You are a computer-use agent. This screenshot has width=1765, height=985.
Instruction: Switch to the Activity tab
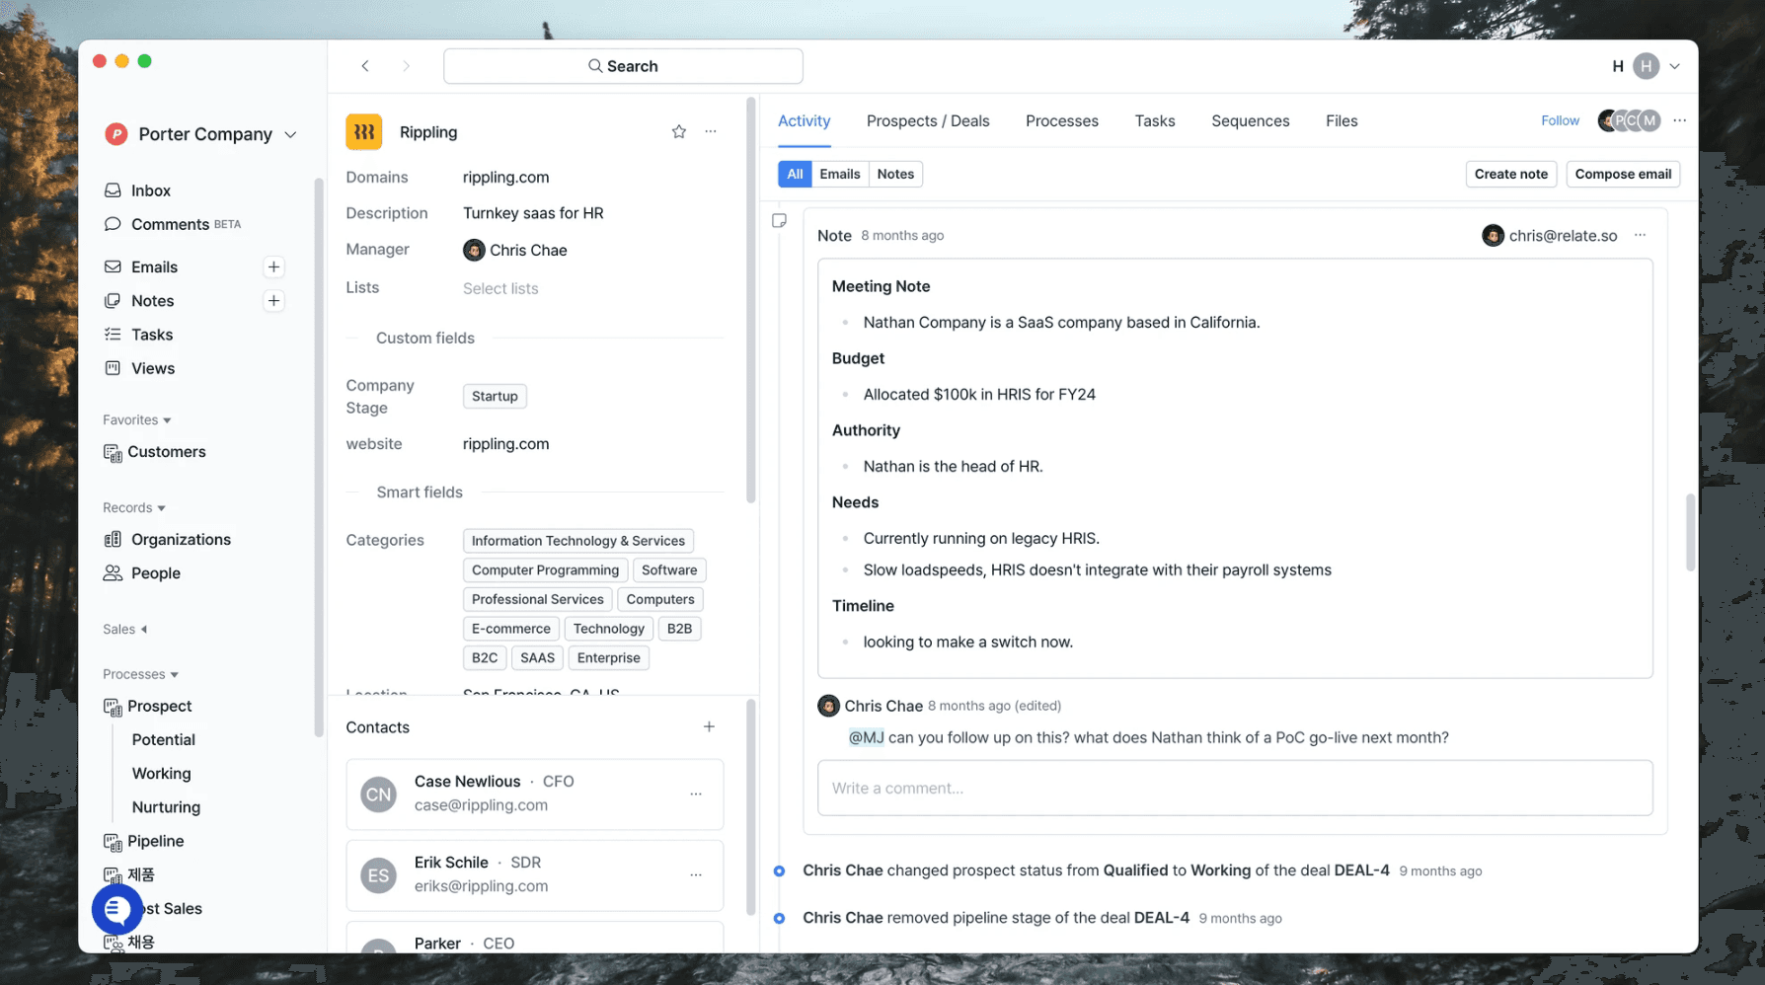804,120
